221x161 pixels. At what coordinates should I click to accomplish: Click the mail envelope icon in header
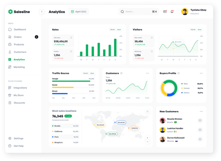click(165, 11)
